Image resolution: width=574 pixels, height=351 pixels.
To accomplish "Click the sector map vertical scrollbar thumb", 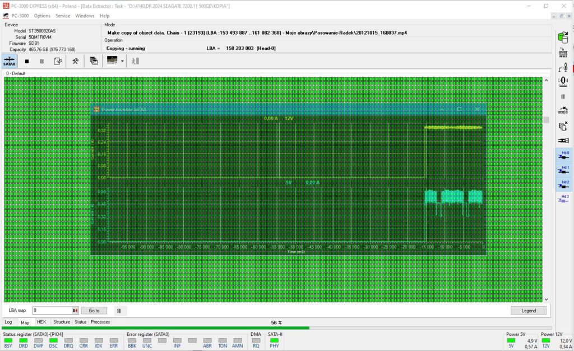I will (x=546, y=119).
